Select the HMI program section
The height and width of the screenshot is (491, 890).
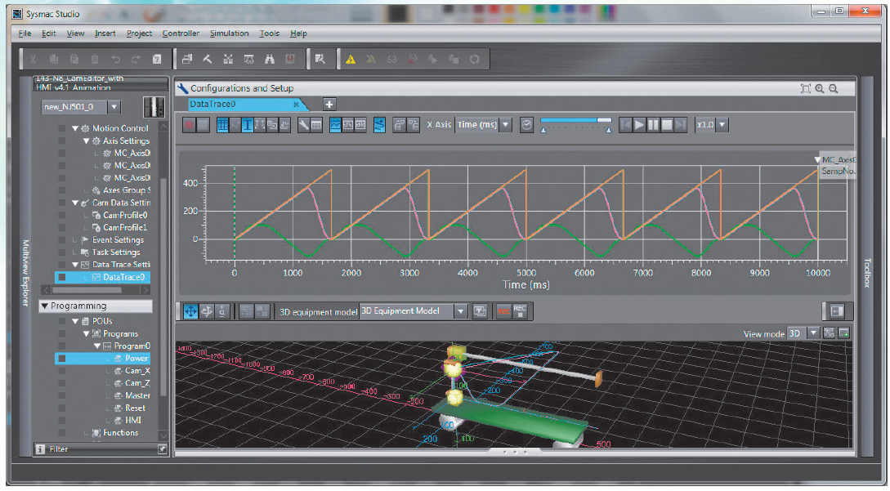(x=133, y=421)
